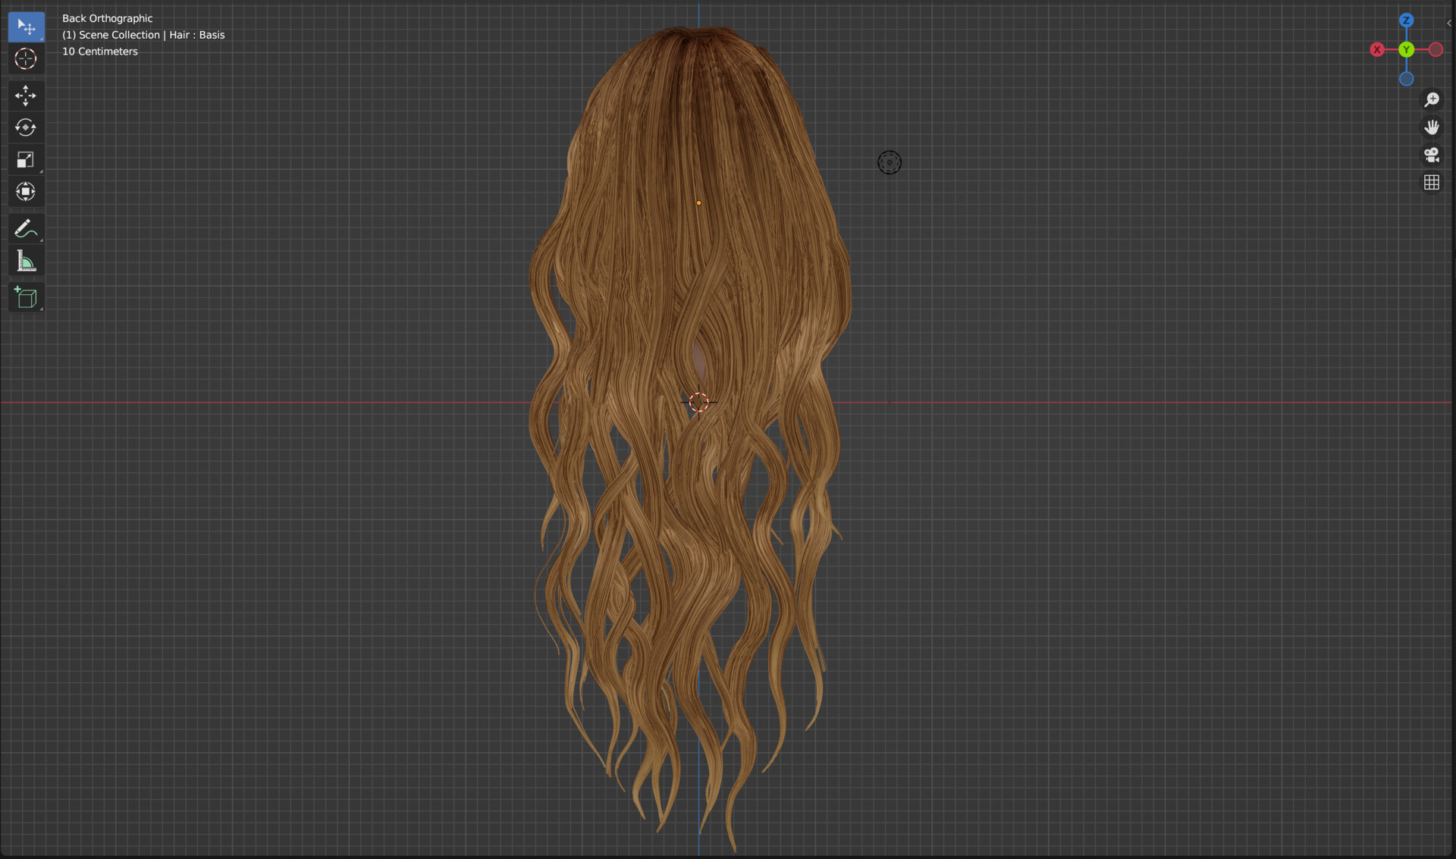
Task: Select the Add Cube tool
Action: click(x=26, y=297)
